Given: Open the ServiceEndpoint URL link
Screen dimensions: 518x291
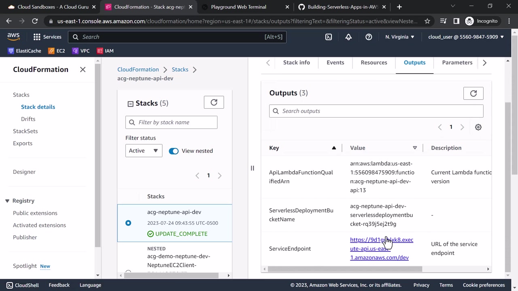Looking at the screenshot, I should pyautogui.click(x=382, y=249).
